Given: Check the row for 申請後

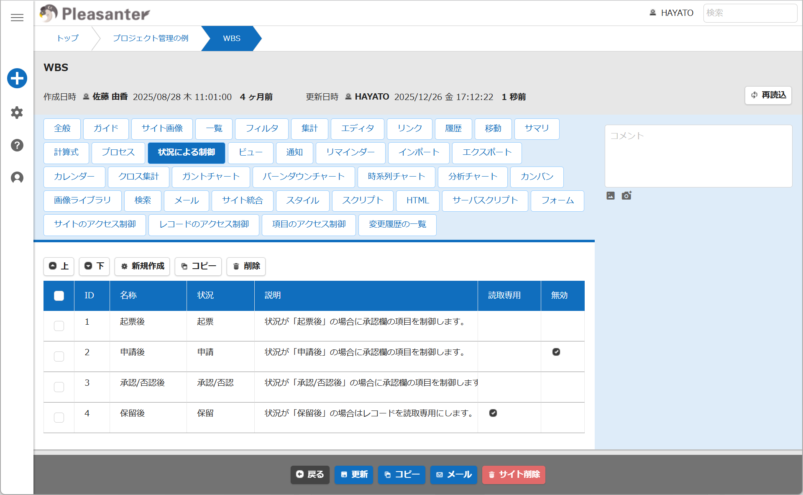Looking at the screenshot, I should click(59, 357).
